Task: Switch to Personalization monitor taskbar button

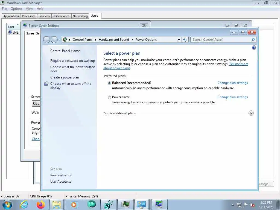Action: (159, 205)
